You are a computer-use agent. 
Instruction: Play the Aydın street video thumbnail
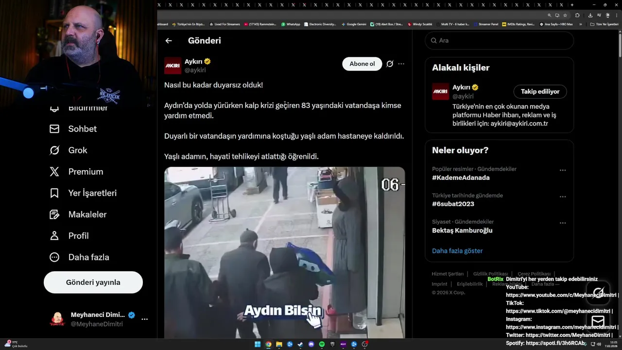click(x=284, y=252)
